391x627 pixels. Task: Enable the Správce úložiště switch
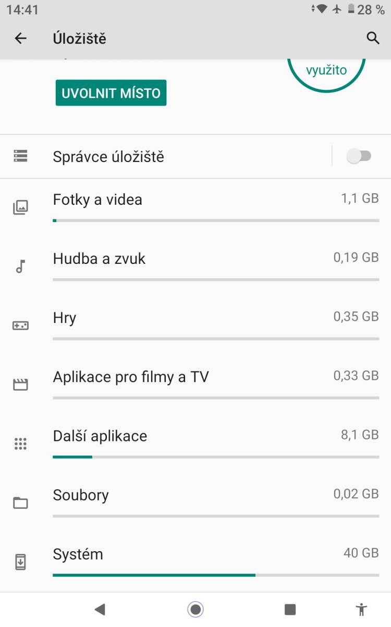tap(359, 156)
